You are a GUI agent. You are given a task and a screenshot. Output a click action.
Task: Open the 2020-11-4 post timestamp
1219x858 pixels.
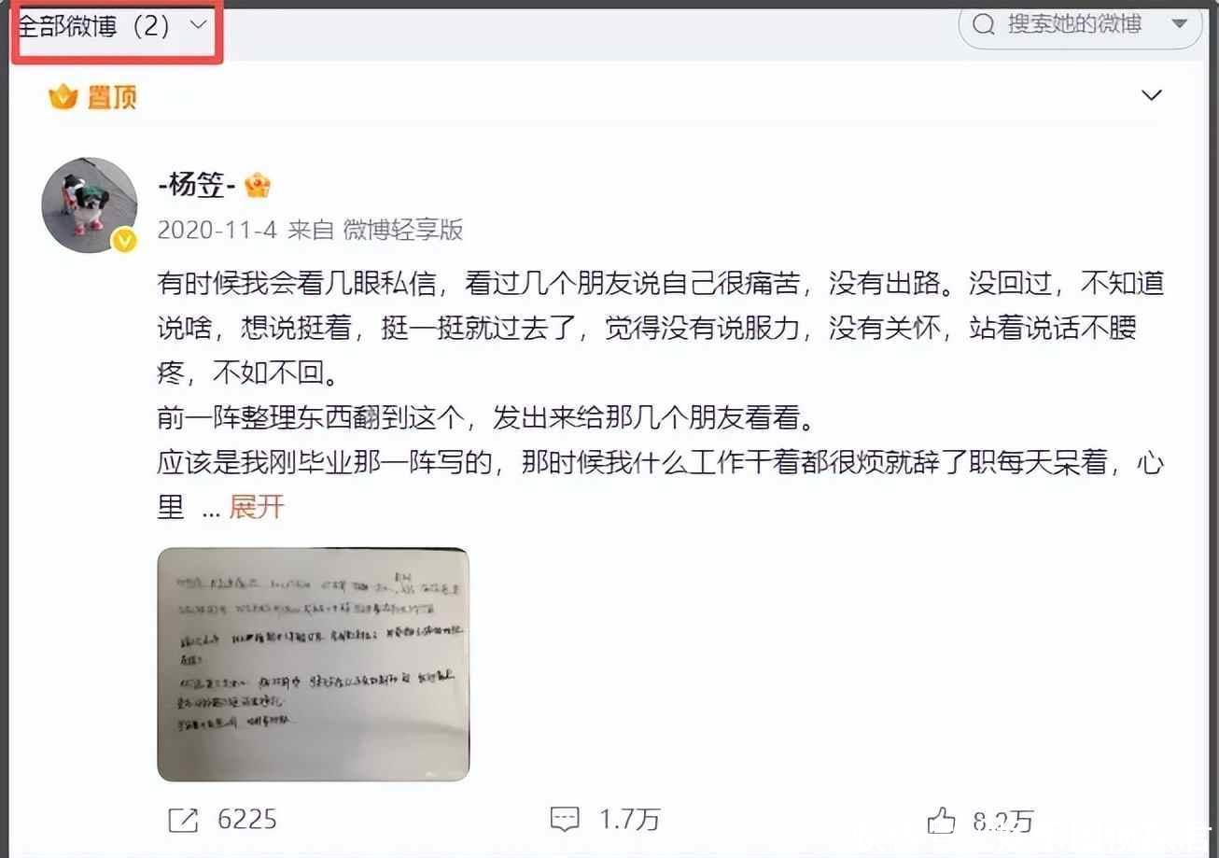click(217, 230)
